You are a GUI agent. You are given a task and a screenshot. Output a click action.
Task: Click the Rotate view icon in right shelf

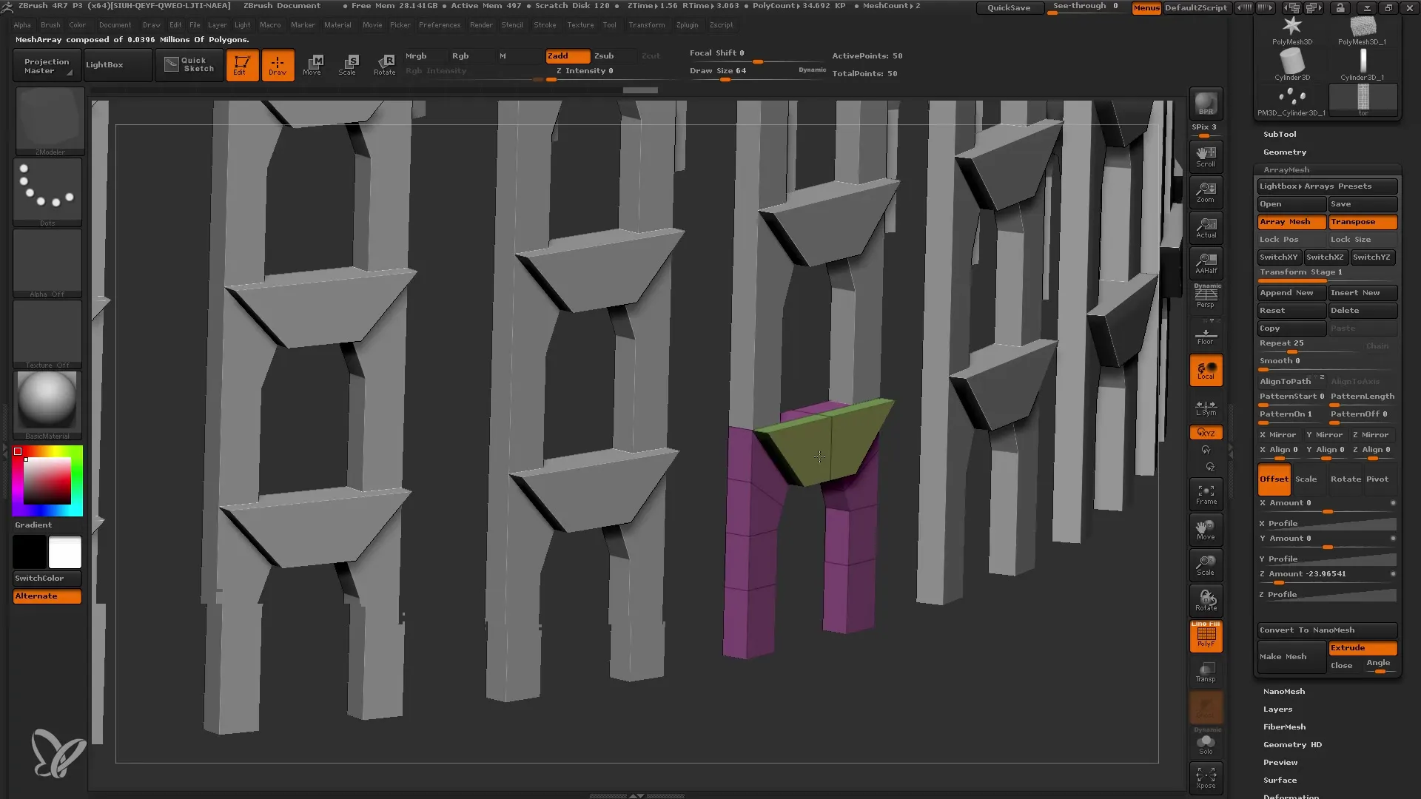coord(1206,601)
